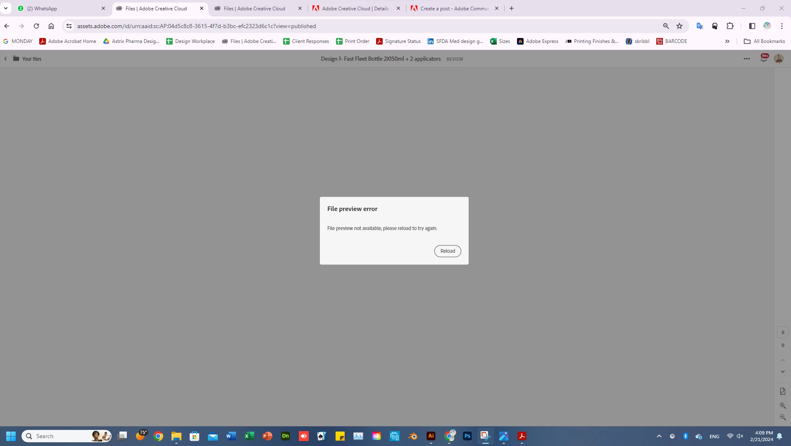The width and height of the screenshot is (791, 446).
Task: Open the Sizes bookmark
Action: pyautogui.click(x=500, y=41)
